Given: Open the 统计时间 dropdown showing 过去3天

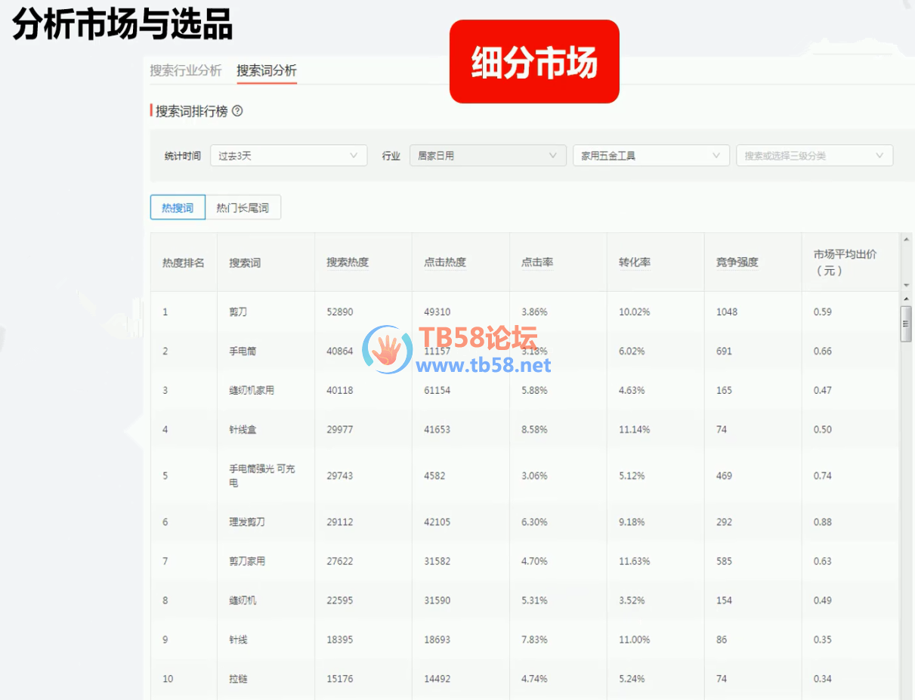Looking at the screenshot, I should 288,156.
